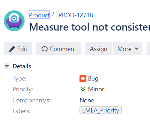Click the Assign button
150x126 pixels.
pyautogui.click(x=99, y=48)
